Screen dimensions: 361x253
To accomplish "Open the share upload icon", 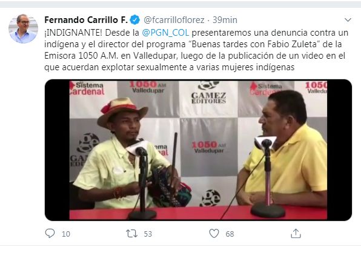I will [296, 234].
